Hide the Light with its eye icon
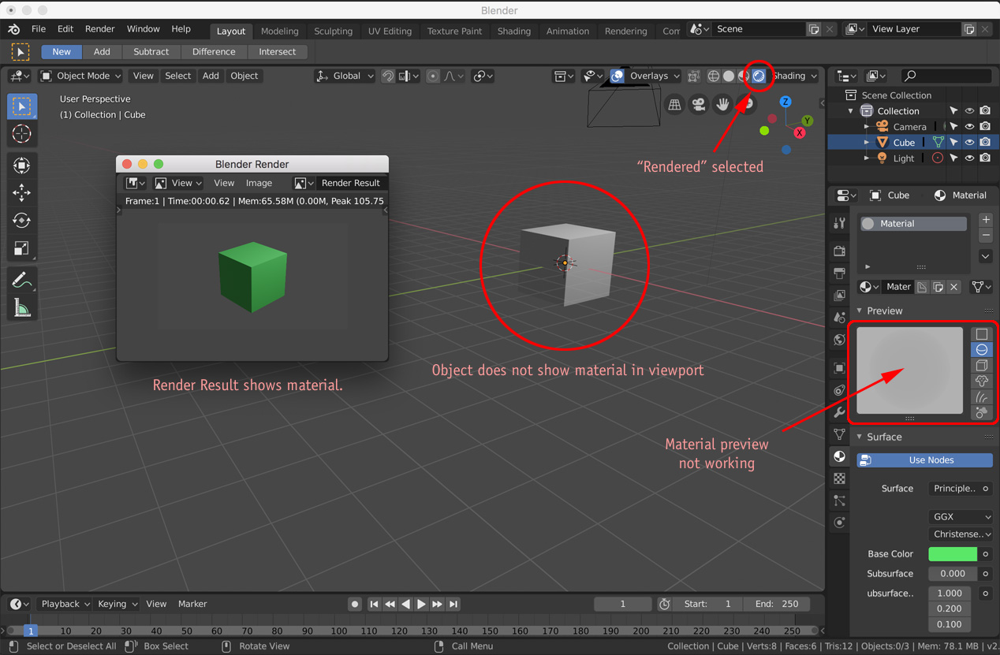The width and height of the screenshot is (1000, 655). (970, 158)
